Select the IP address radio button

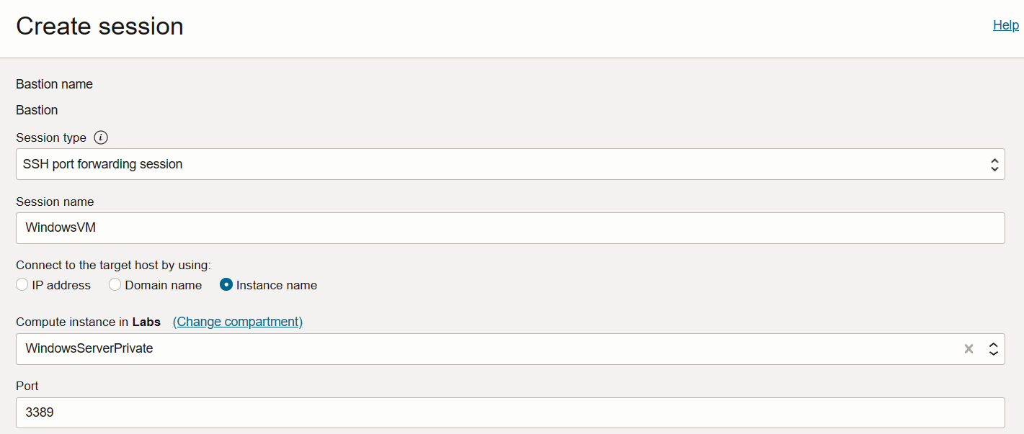[x=22, y=284]
